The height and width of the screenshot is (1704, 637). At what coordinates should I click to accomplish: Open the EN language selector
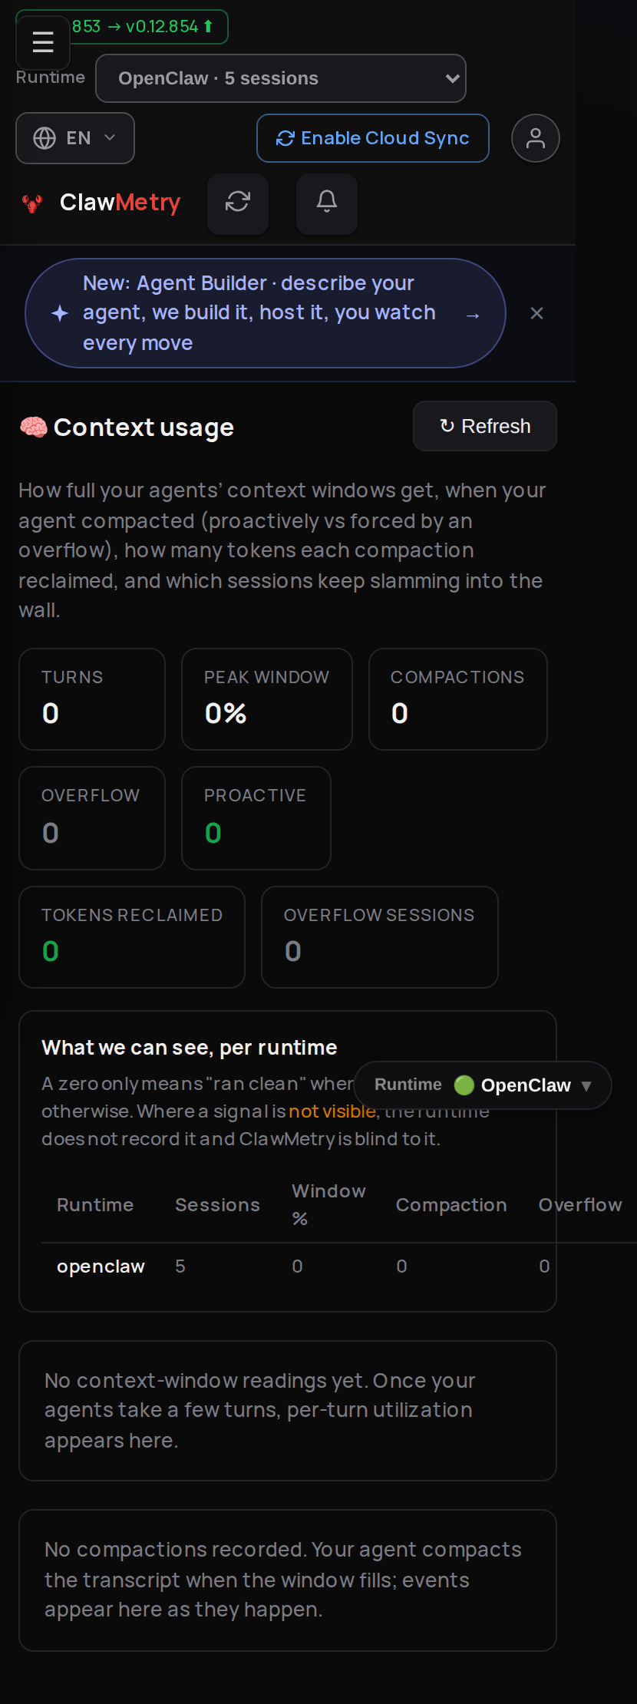[x=75, y=138]
